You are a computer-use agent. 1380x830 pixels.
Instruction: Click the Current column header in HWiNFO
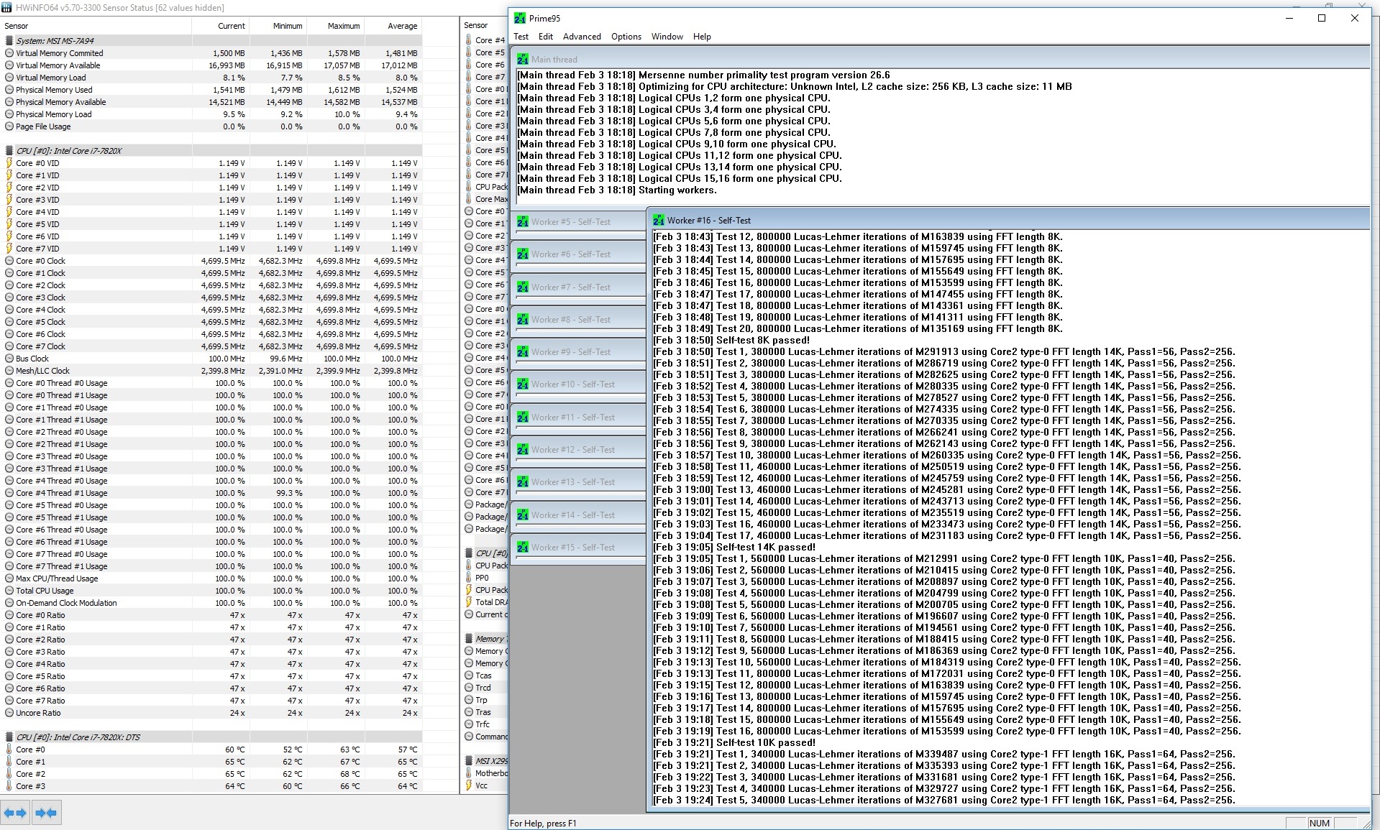coord(221,26)
